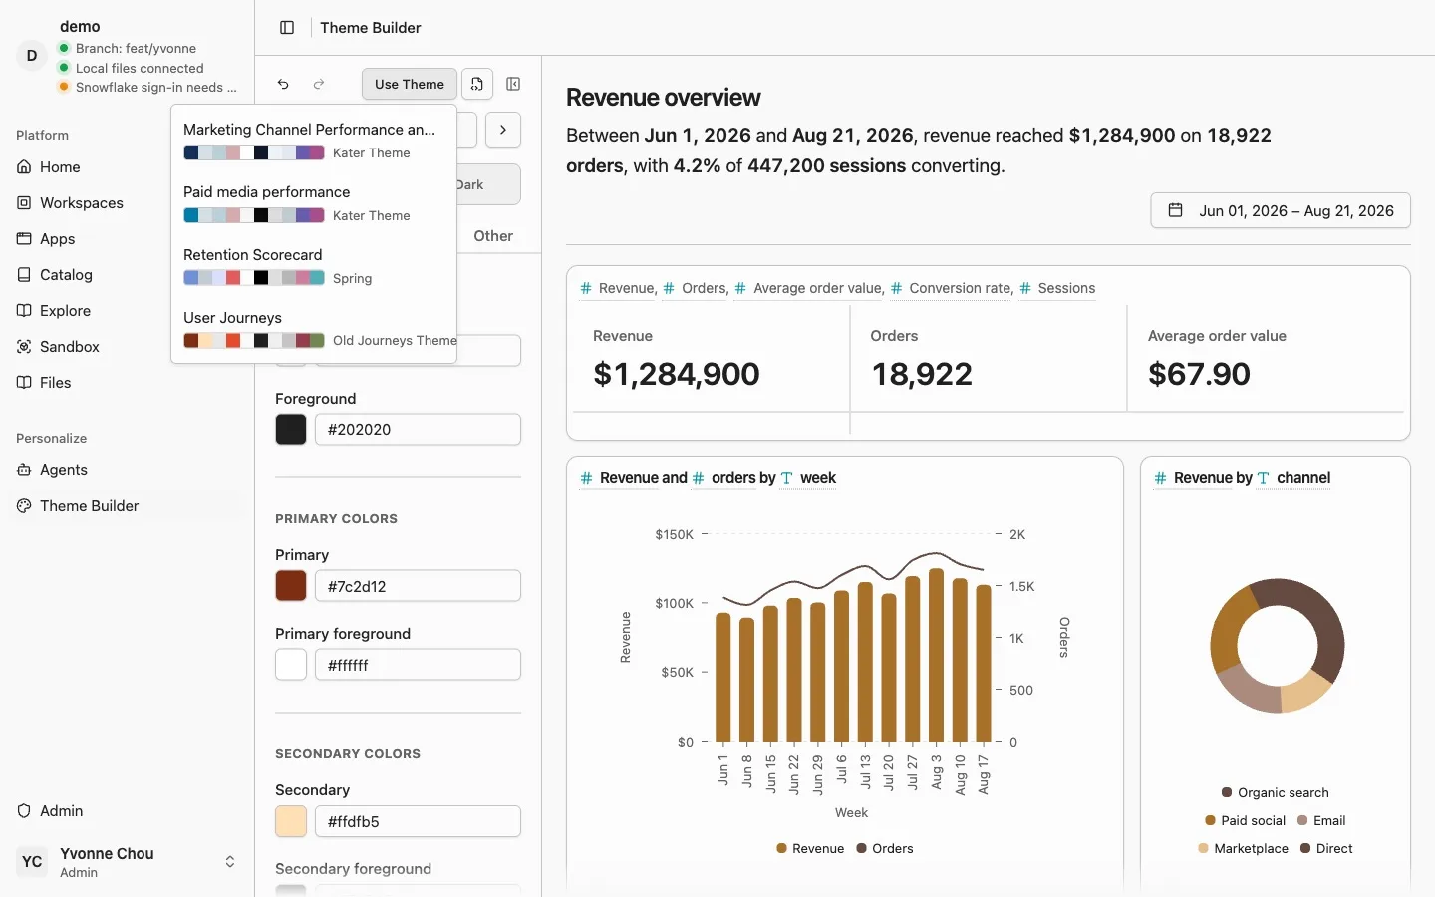Expand the Yvonne Chou account menu
The image size is (1435, 897).
(127, 862)
